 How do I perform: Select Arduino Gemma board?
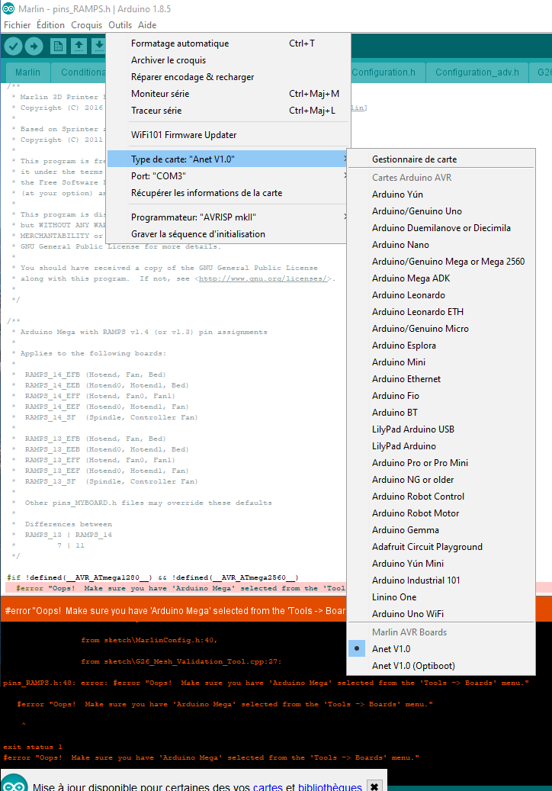coord(441,529)
